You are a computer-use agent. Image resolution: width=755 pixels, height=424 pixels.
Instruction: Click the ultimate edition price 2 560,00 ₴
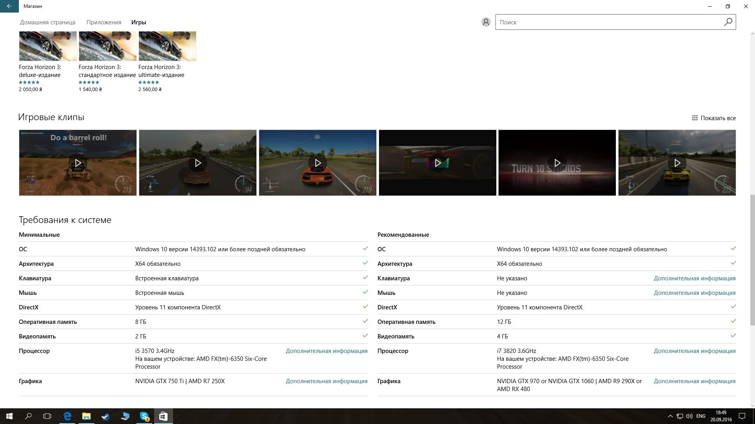[150, 90]
